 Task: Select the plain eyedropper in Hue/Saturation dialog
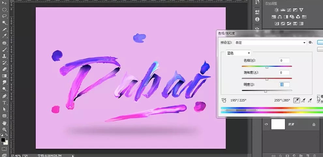coord(297,100)
